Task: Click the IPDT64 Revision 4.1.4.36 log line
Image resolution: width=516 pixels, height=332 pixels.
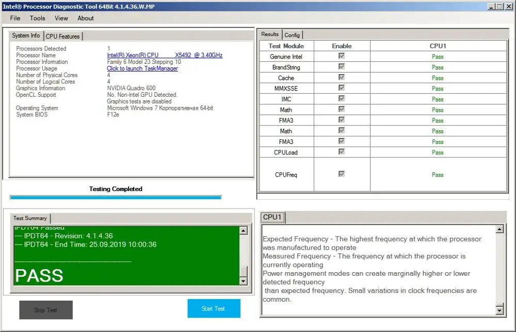Action: 64,236
